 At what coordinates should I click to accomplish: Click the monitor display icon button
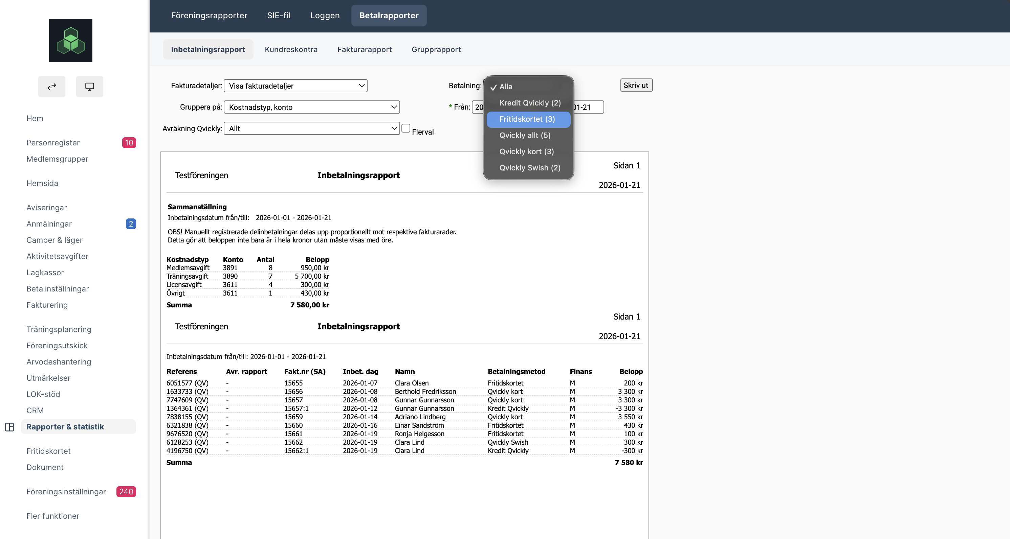(89, 87)
